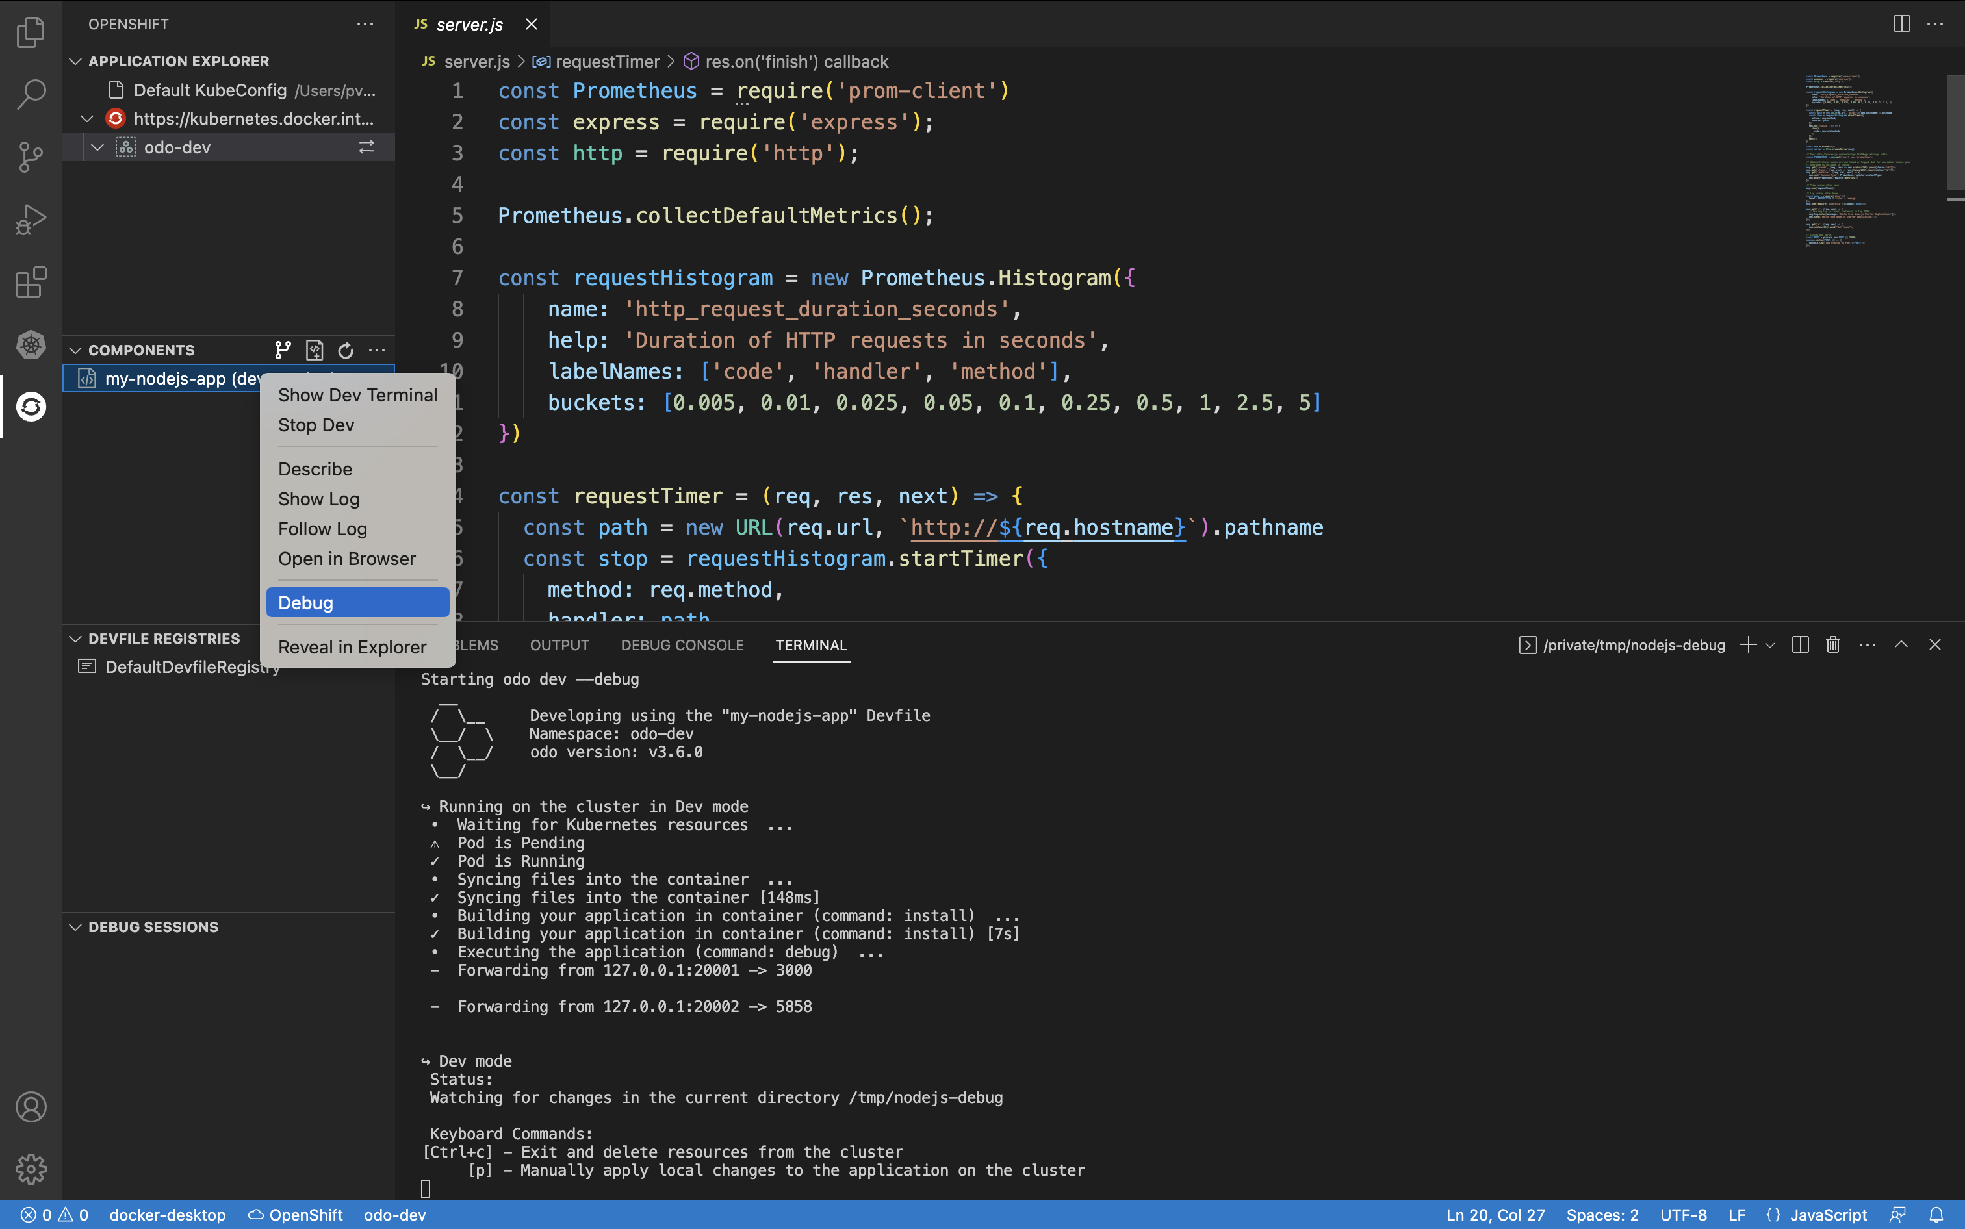Select the OpenShift sidebar icon
Screen dimensions: 1965x1229
pyautogui.click(x=31, y=407)
